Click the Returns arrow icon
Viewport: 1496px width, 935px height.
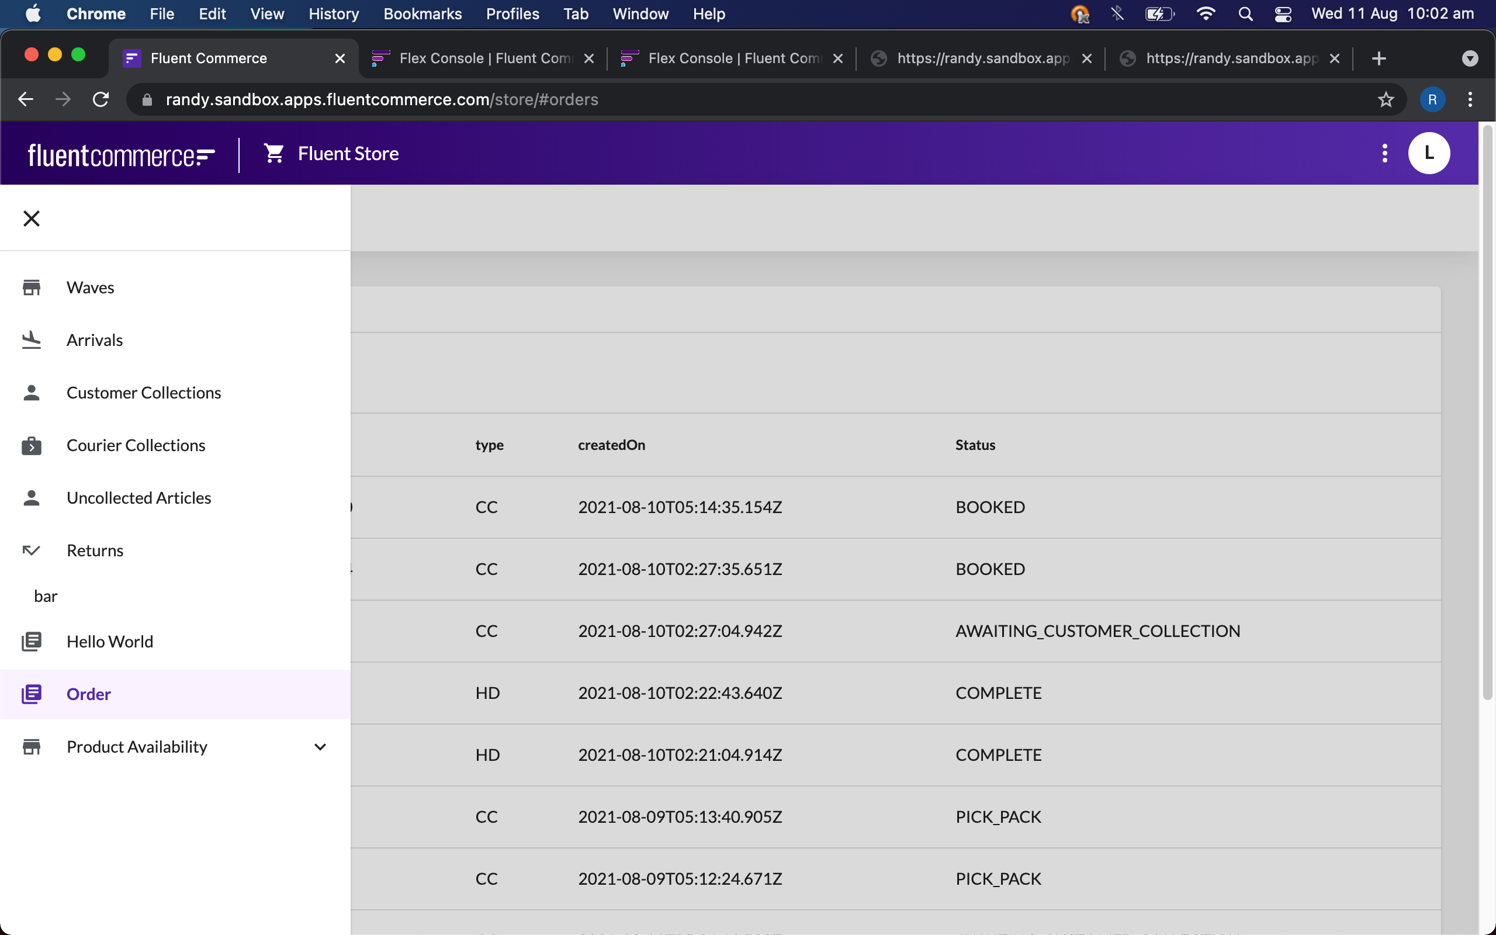pyautogui.click(x=32, y=550)
